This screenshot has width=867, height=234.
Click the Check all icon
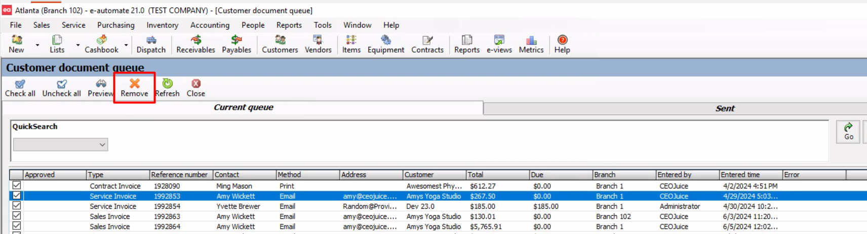pyautogui.click(x=20, y=88)
